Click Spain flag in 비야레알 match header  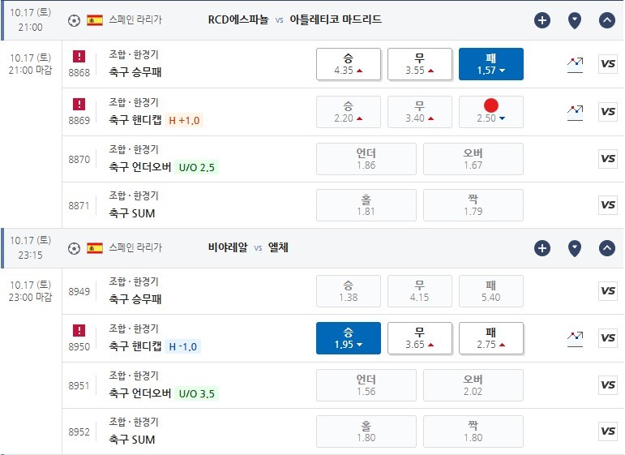(95, 248)
